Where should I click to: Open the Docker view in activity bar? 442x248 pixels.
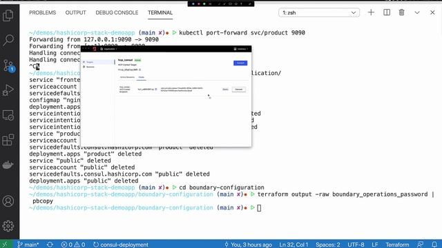pyautogui.click(x=8, y=165)
